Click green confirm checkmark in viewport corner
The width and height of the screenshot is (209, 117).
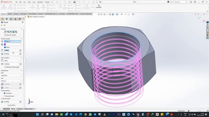pos(199,18)
